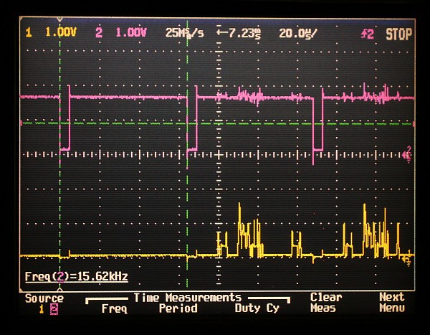Click the Freq(2)=15.62kHz measurement readout

pos(76,276)
